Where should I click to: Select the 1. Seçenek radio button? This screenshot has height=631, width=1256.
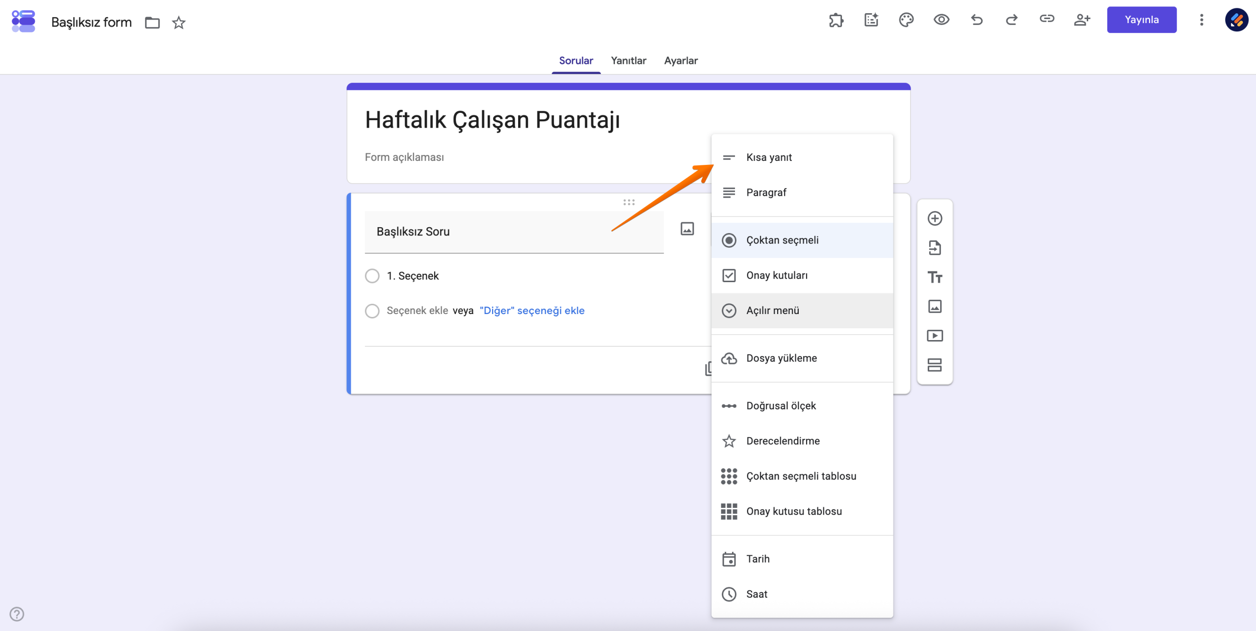pyautogui.click(x=372, y=276)
